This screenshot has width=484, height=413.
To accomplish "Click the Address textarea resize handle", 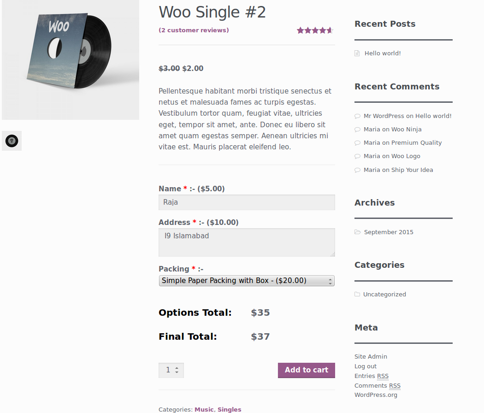I will [x=332, y=254].
